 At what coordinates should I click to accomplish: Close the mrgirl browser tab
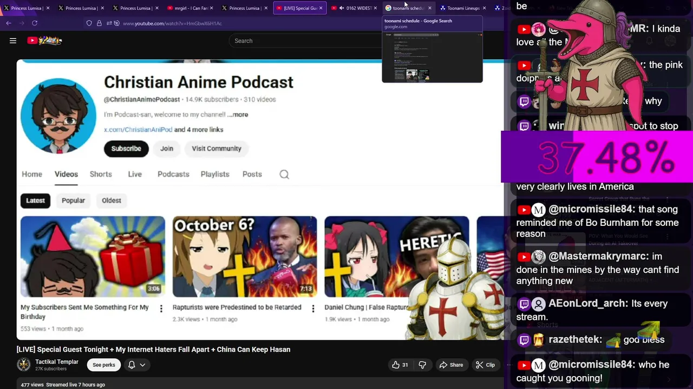point(211,8)
